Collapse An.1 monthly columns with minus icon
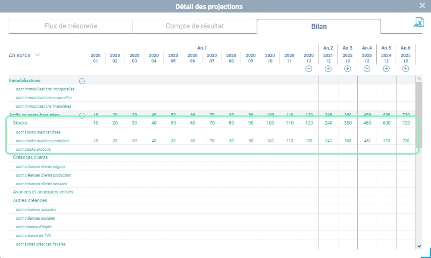This screenshot has width=431, height=258. point(309,69)
